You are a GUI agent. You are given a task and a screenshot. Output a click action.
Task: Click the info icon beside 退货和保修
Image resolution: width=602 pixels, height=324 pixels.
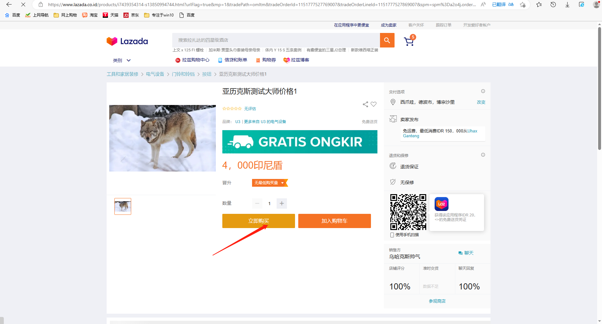[483, 155]
